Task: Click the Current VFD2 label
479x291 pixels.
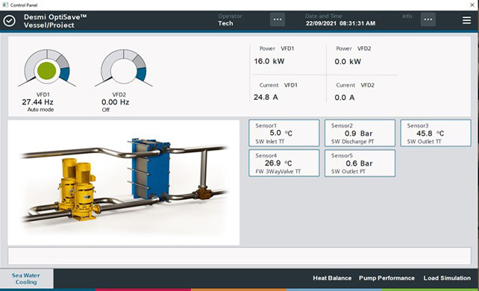Action: click(x=355, y=85)
